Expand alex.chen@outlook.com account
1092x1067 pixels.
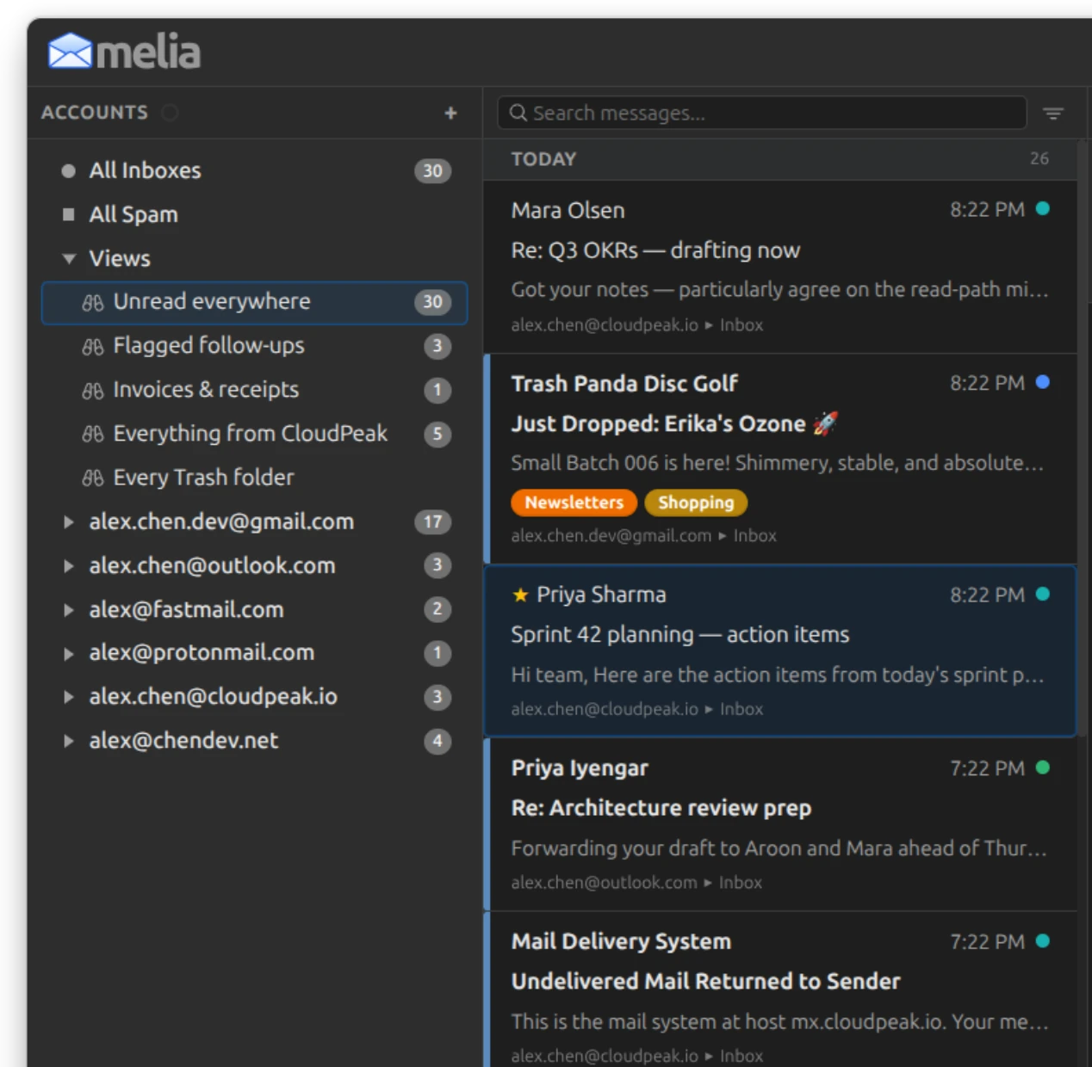69,565
